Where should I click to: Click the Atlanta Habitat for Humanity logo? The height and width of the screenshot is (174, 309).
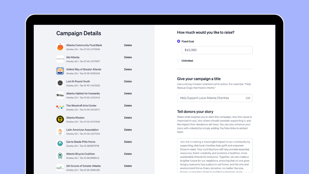60,95
